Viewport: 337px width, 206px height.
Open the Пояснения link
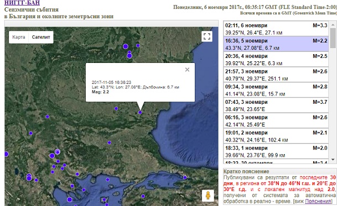(318, 201)
